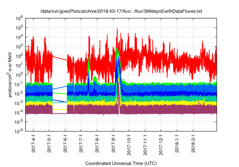Viewport: 239px width, 167px height.
Task: Select the x-axis label 2017-12-1
Action: (x=161, y=146)
